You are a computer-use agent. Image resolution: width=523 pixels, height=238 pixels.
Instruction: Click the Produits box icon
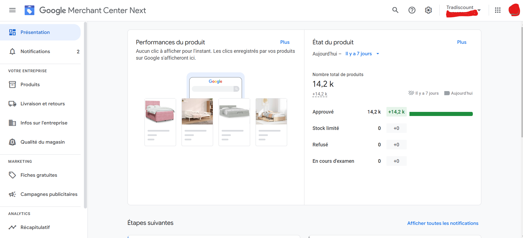(x=12, y=85)
